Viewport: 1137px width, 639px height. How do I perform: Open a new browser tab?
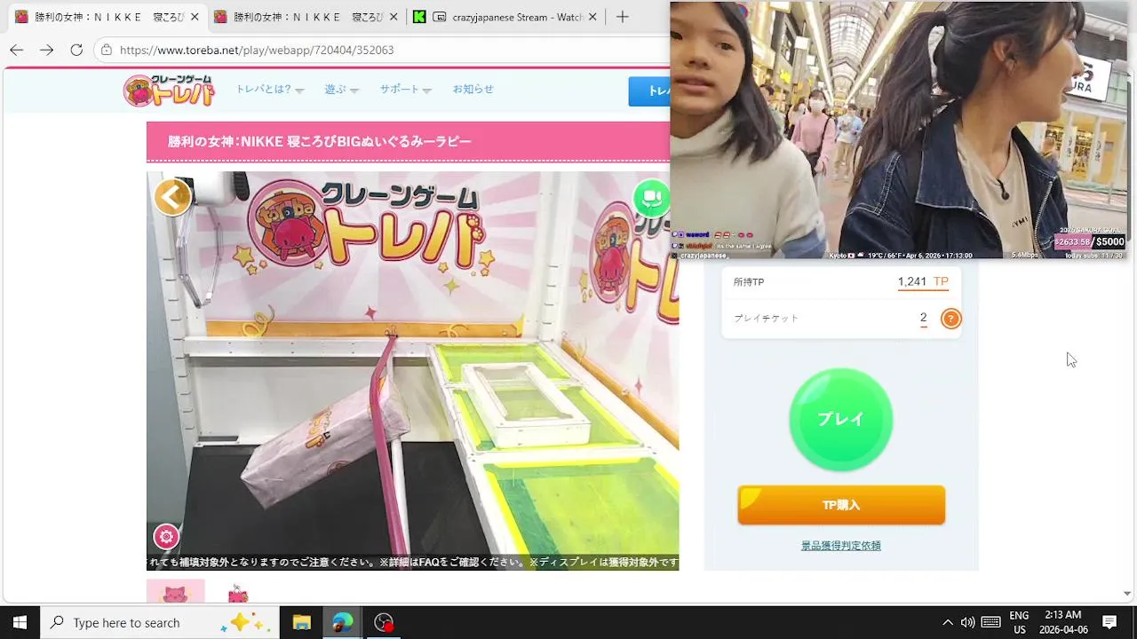(x=623, y=17)
